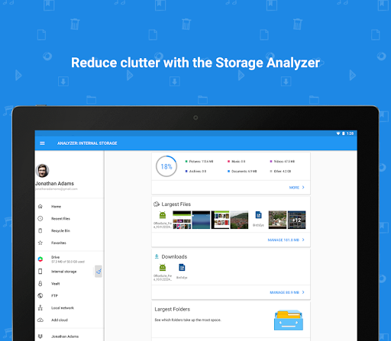The height and width of the screenshot is (341, 391).
Task: Open the FTP globe entry
Action: [x=69, y=296]
